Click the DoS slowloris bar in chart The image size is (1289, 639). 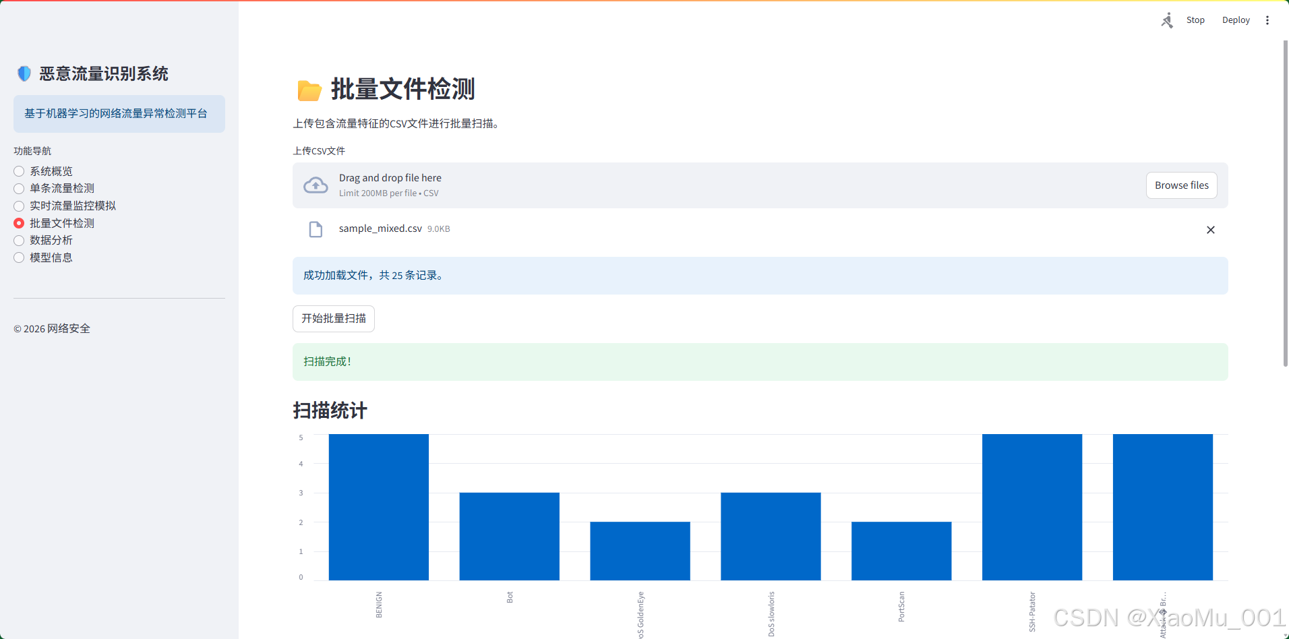tap(771, 537)
